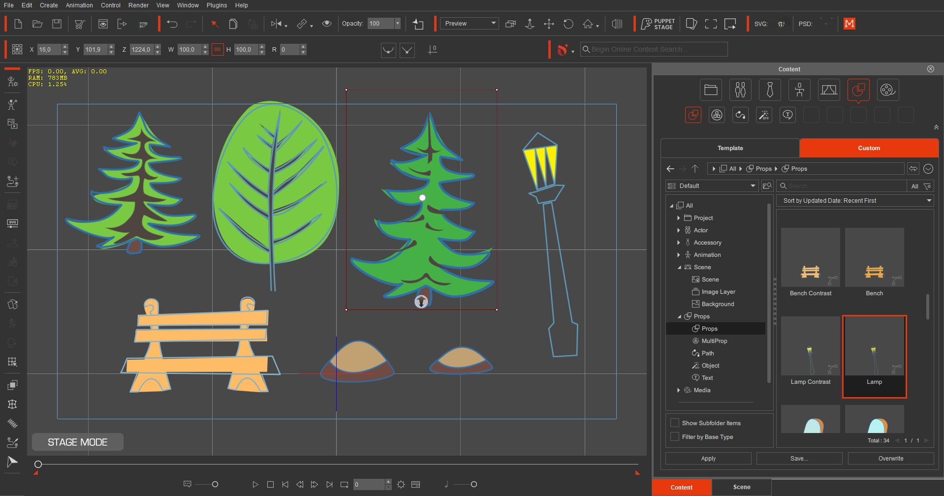
Task: Select the SFX wizard content icon
Action: coord(764,115)
